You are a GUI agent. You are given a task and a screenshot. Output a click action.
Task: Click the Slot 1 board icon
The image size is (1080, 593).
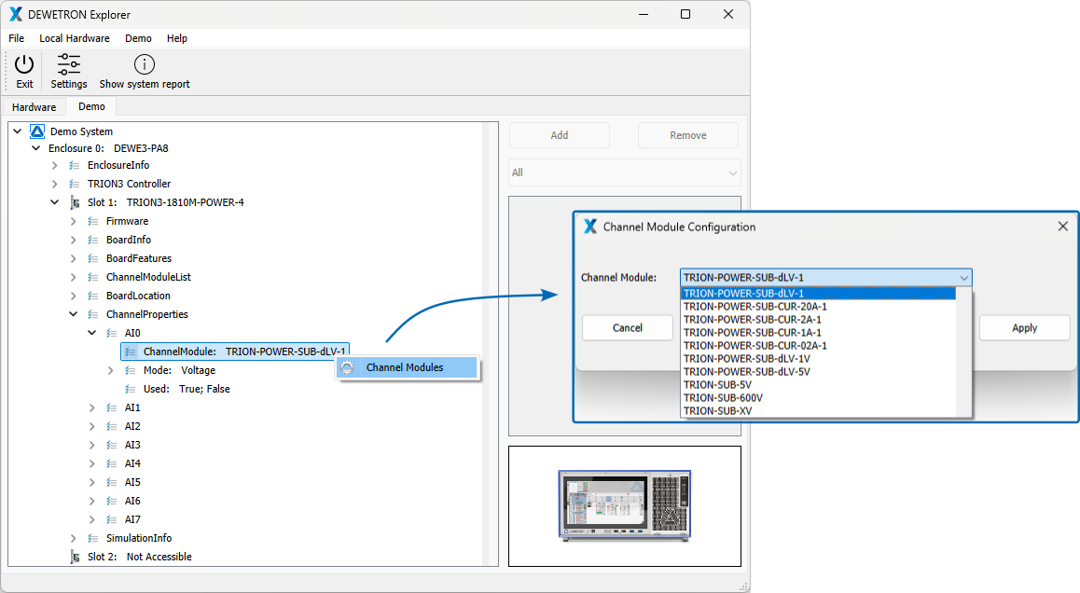[75, 202]
